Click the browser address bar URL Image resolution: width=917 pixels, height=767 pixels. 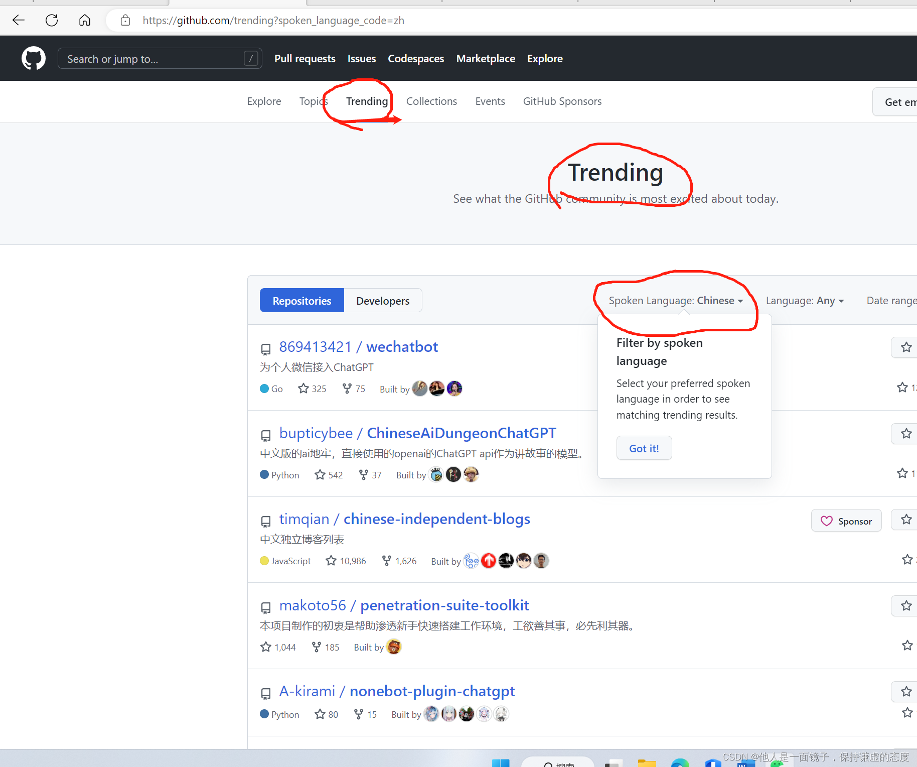[x=273, y=21]
